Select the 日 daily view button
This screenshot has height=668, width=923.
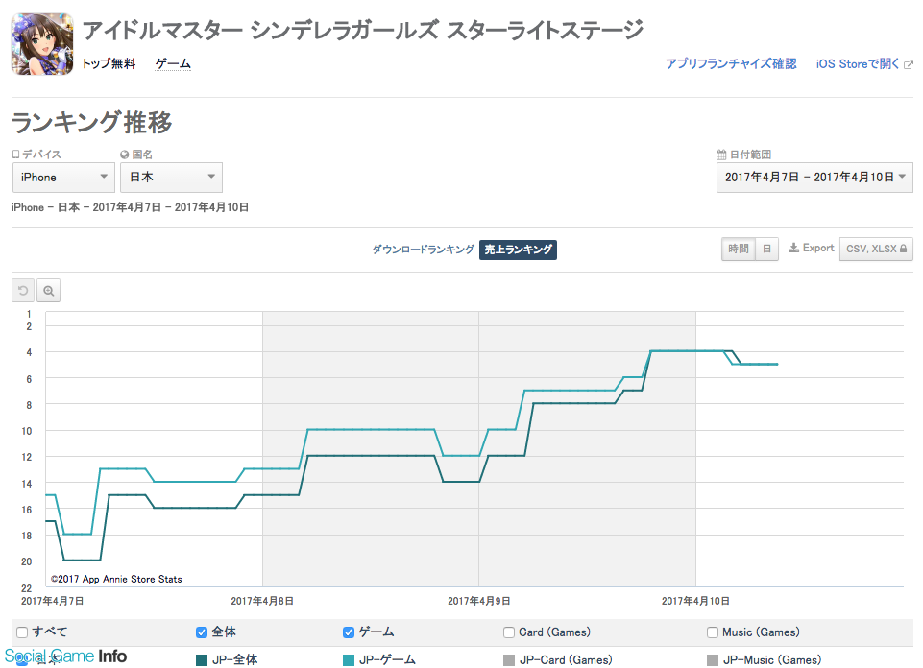767,249
